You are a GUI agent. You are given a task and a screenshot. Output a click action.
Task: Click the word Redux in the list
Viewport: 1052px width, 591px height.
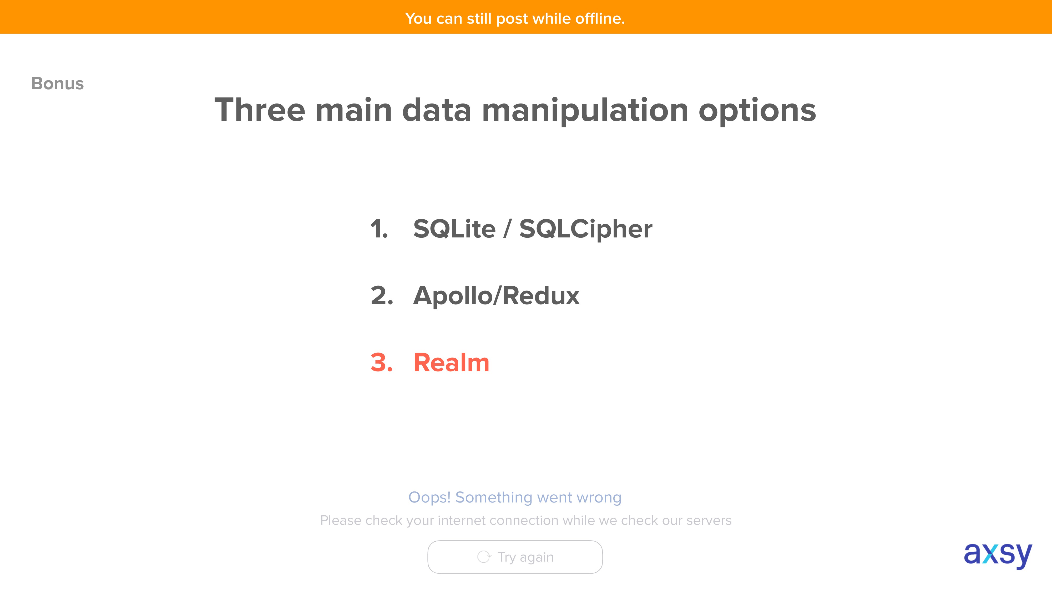point(541,296)
